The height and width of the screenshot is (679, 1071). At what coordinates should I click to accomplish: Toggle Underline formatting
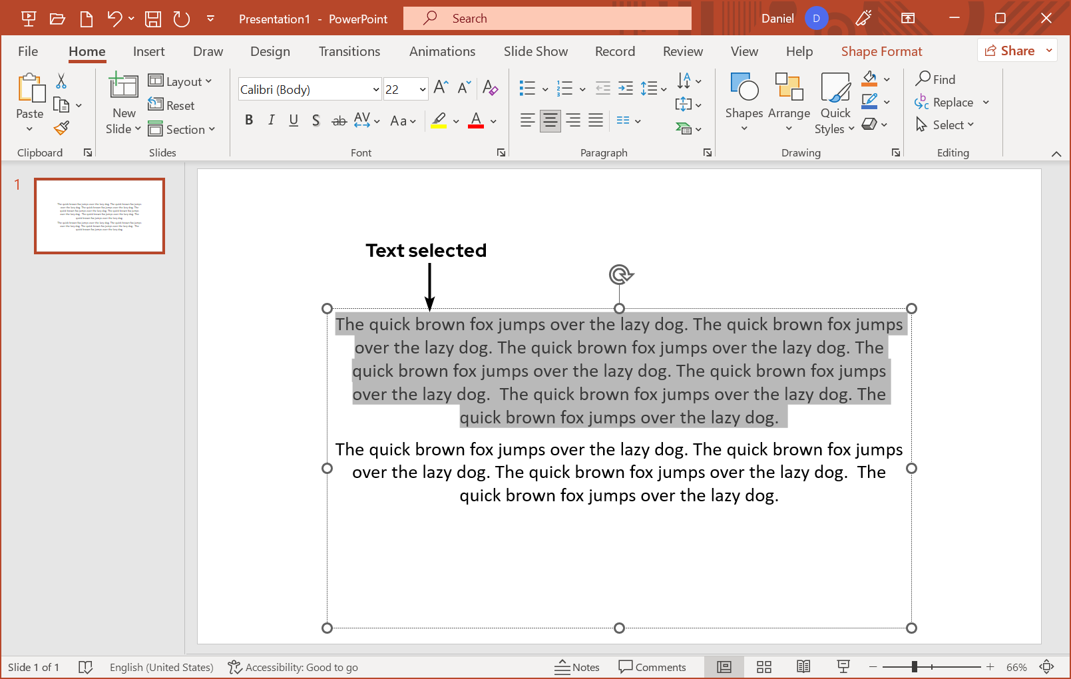click(x=294, y=120)
